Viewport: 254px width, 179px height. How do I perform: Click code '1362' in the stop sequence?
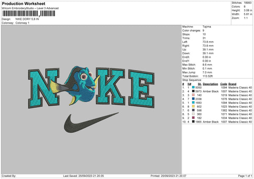(x=224, y=110)
